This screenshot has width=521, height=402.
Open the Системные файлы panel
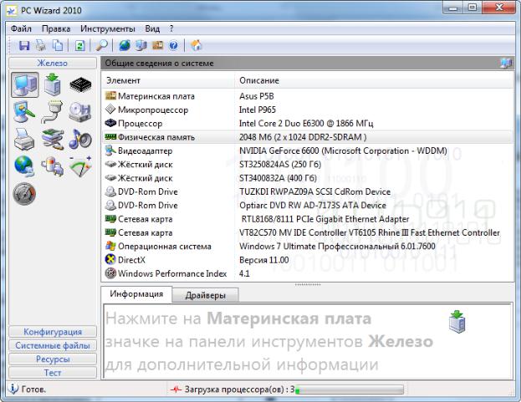tap(53, 345)
